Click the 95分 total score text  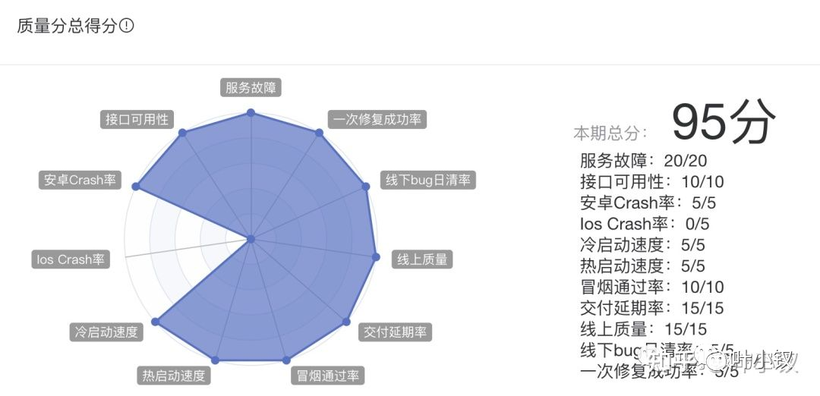[723, 122]
